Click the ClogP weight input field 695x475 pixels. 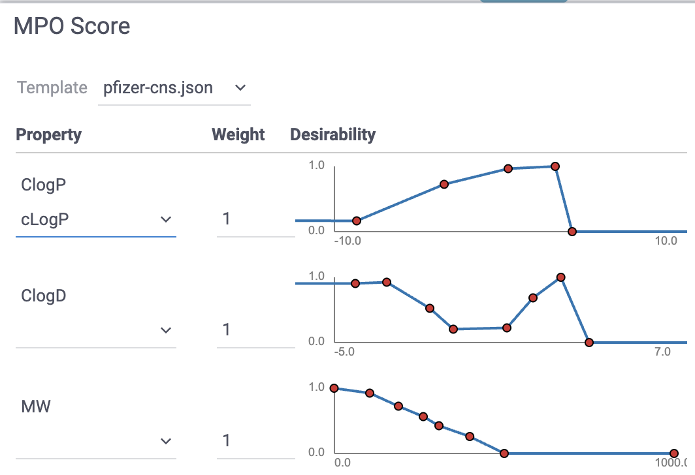tap(255, 219)
